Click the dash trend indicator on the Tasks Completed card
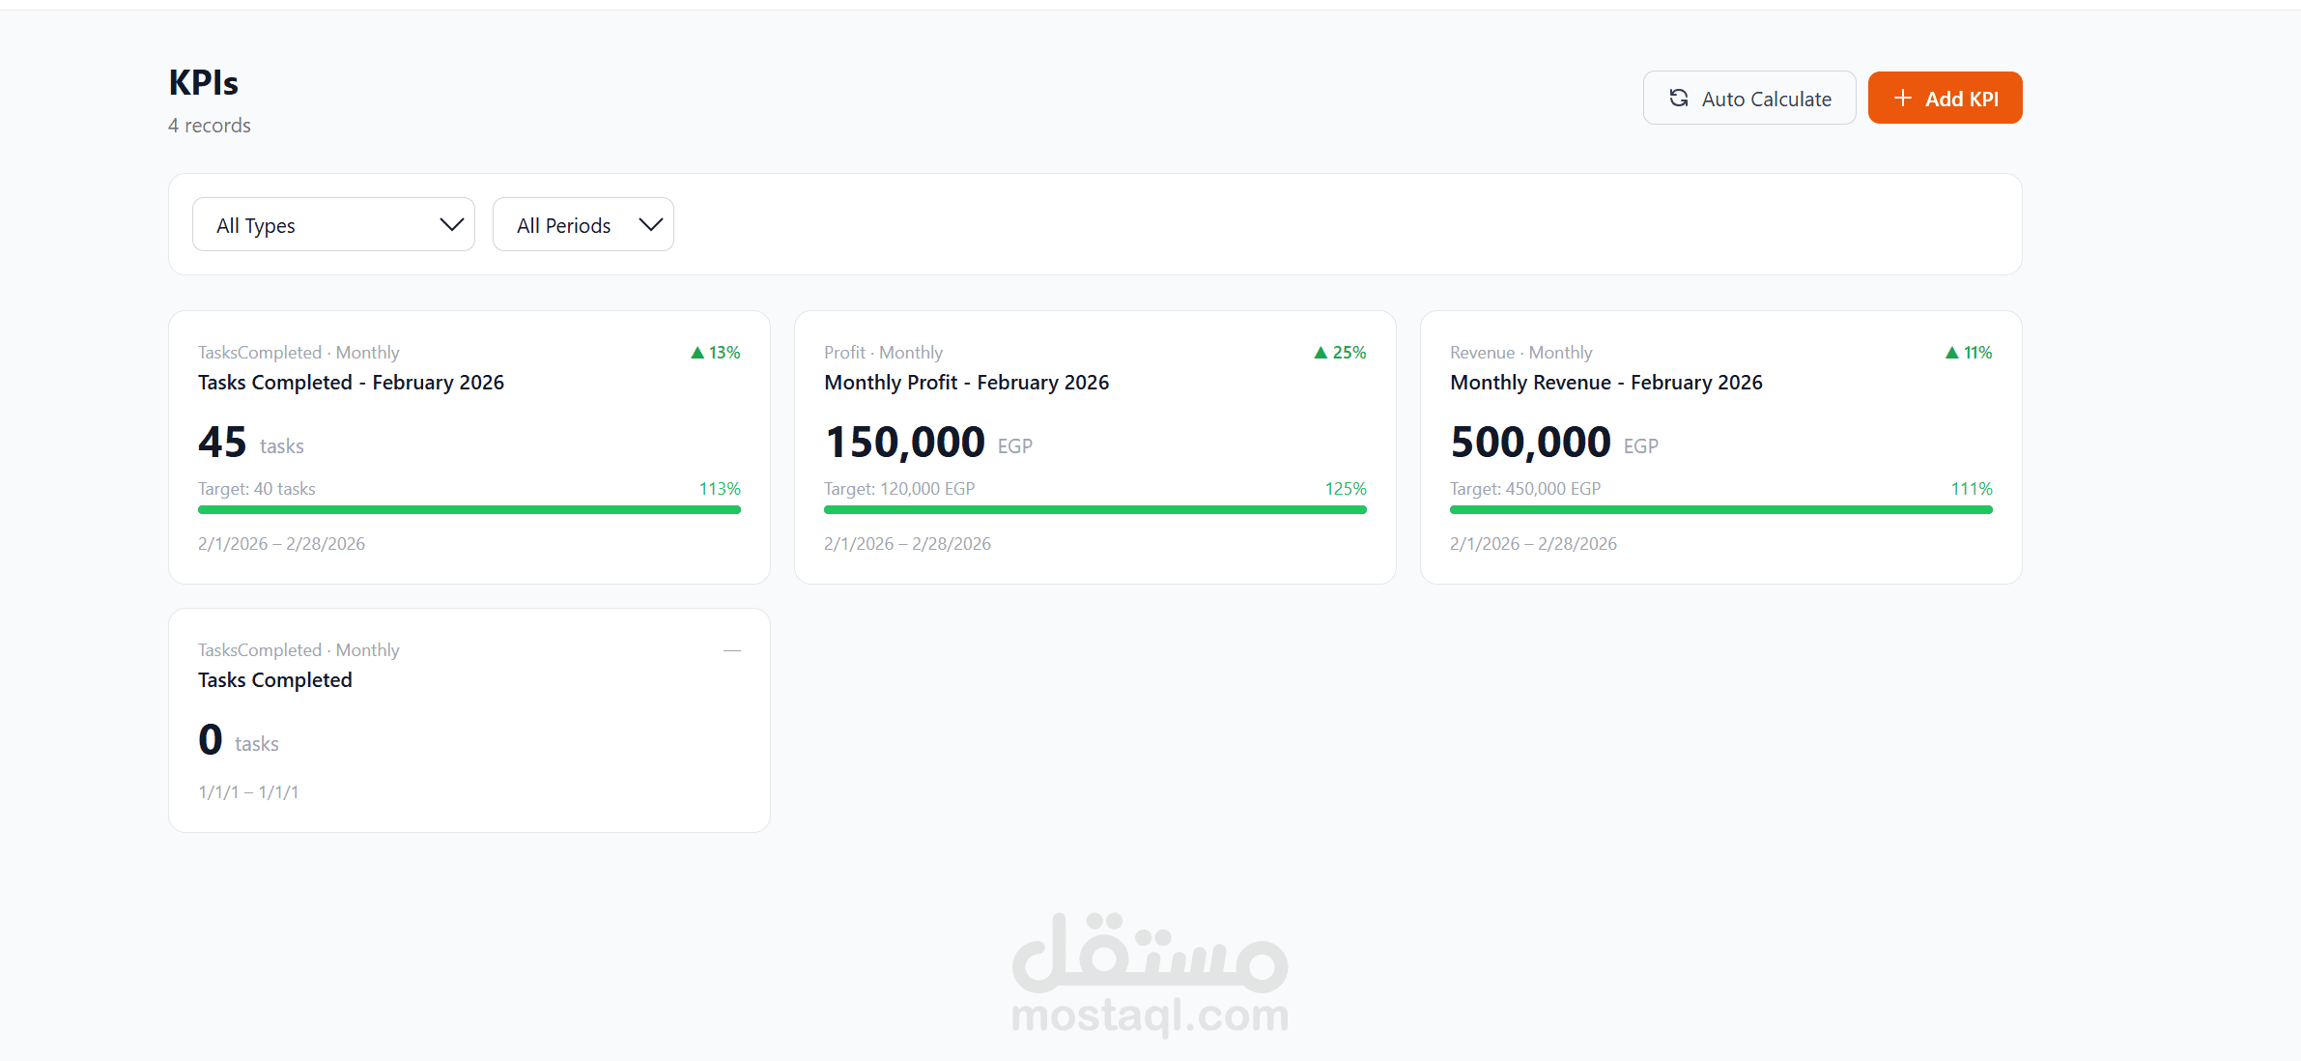This screenshot has height=1061, width=2301. [731, 650]
